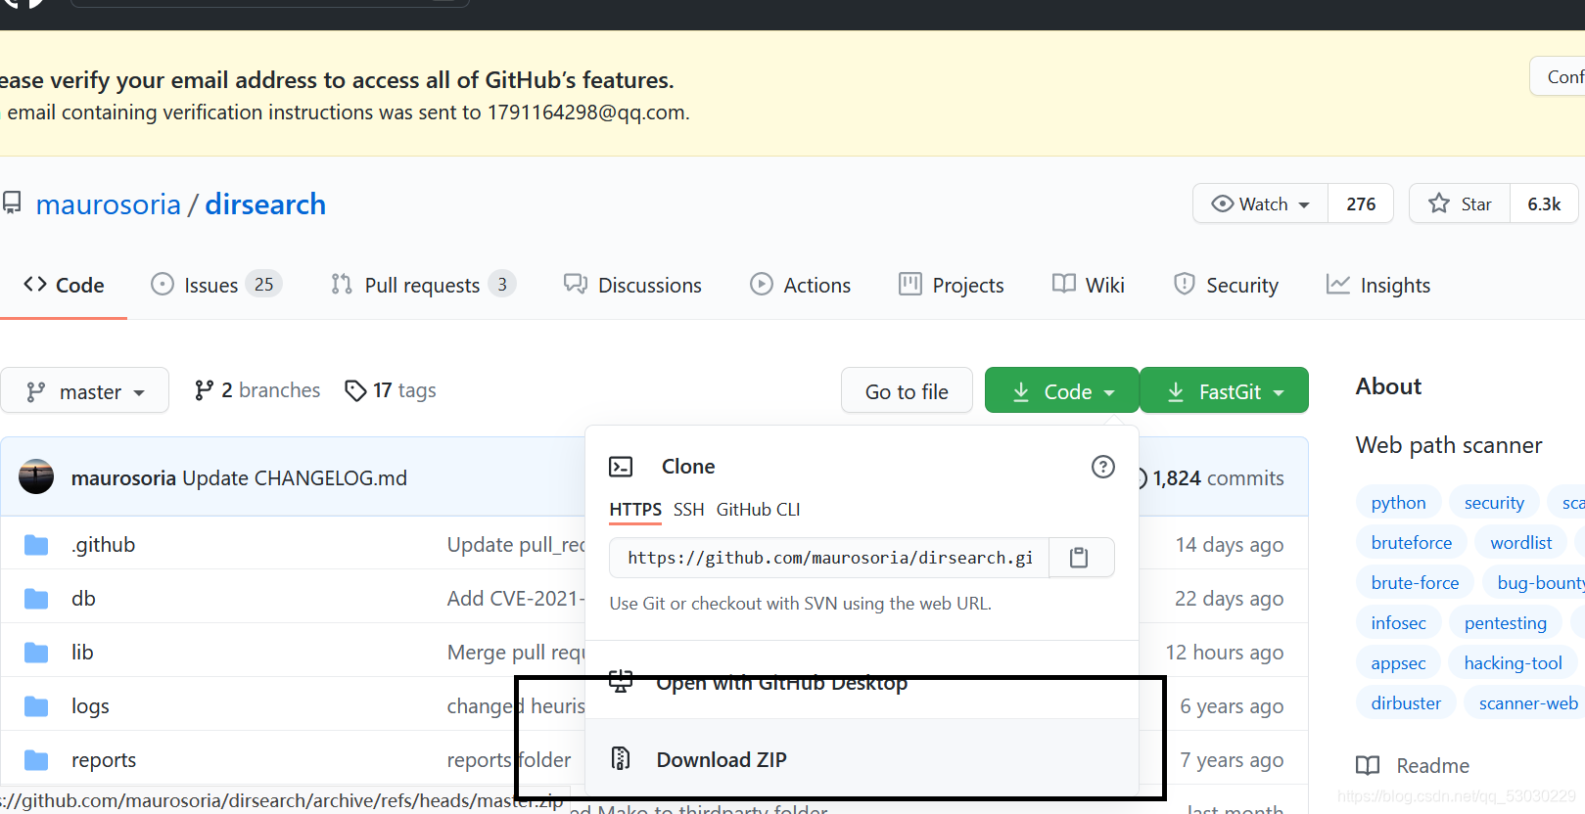Click the terminal icon beside Clone
1585x814 pixels.
621,467
